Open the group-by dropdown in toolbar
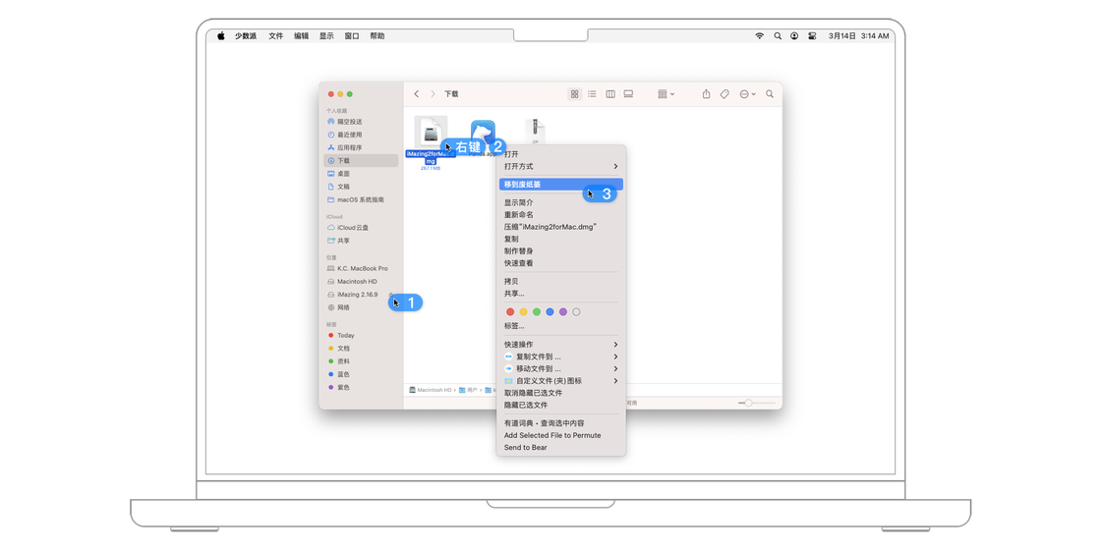1101x550 pixels. (x=666, y=94)
